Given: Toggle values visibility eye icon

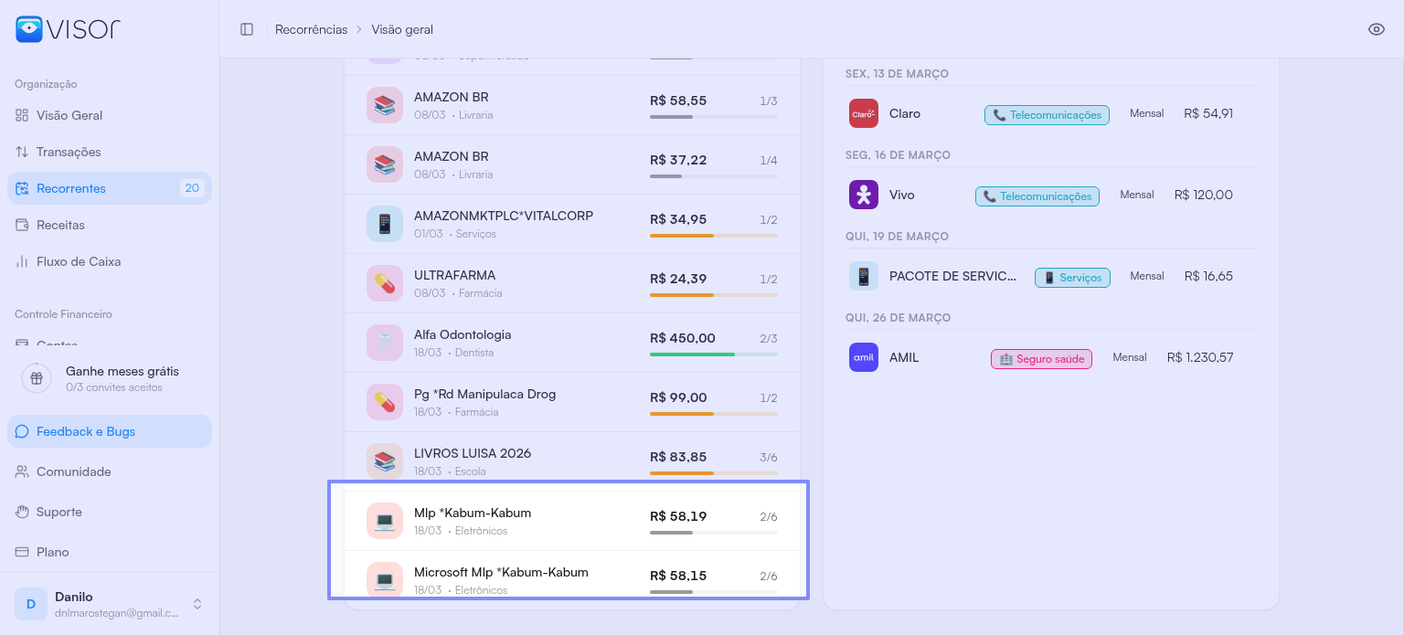Looking at the screenshot, I should coord(1376,29).
